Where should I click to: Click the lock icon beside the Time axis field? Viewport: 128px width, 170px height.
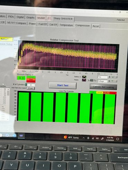(x=109, y=77)
